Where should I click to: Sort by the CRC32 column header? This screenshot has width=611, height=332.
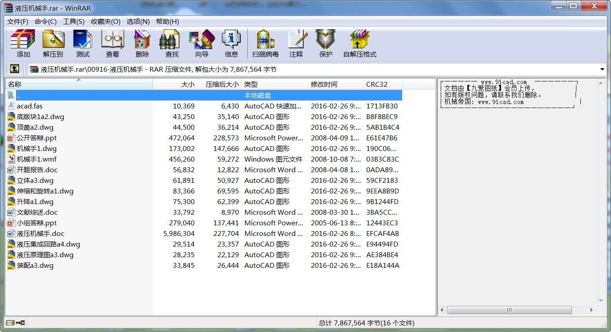click(x=383, y=84)
